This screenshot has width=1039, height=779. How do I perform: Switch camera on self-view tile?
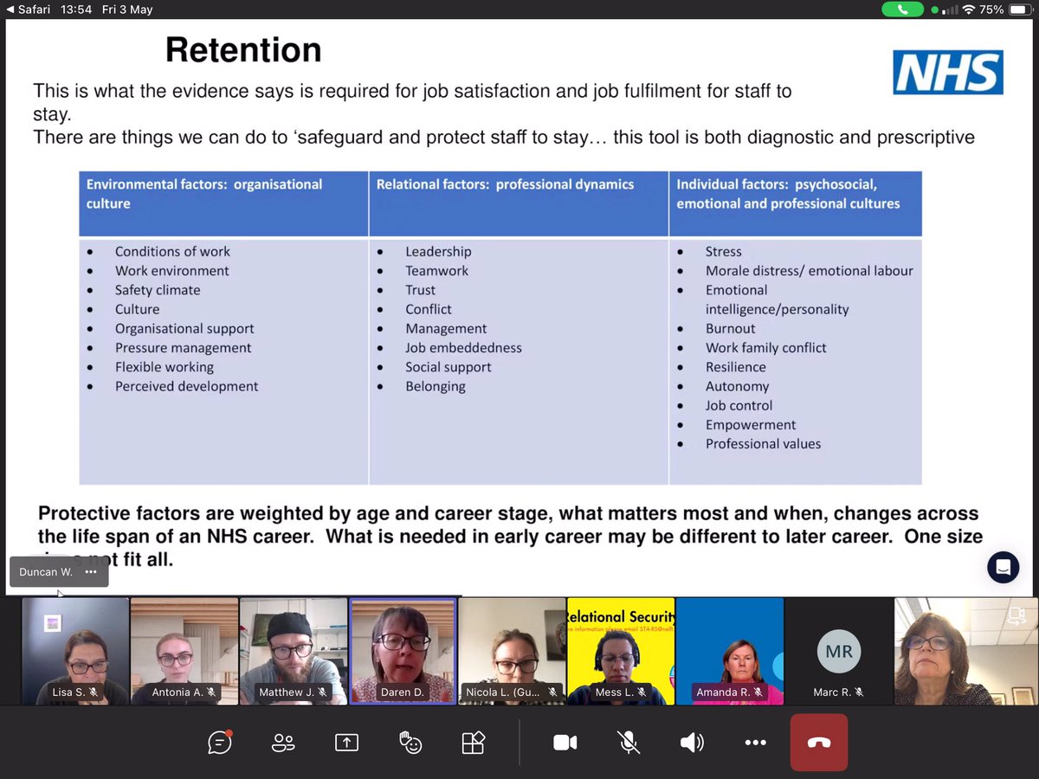[x=1016, y=615]
